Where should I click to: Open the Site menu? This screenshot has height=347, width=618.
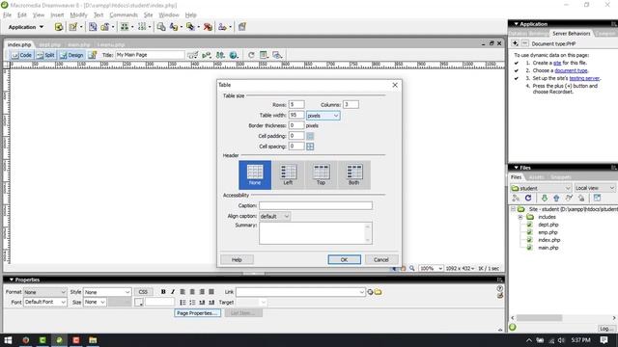(x=148, y=15)
